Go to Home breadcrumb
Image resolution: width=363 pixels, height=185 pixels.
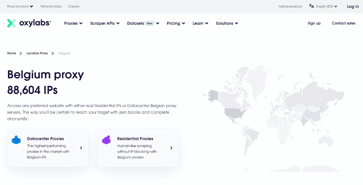(x=11, y=53)
